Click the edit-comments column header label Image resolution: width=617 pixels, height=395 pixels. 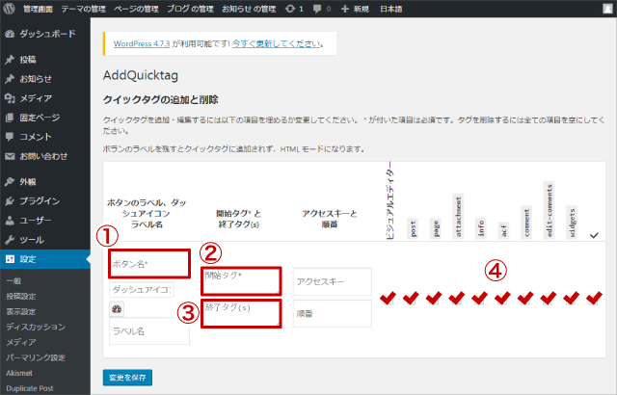click(550, 210)
